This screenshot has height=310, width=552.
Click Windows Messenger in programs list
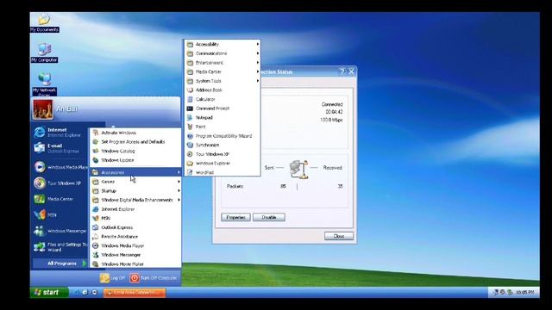135,255
